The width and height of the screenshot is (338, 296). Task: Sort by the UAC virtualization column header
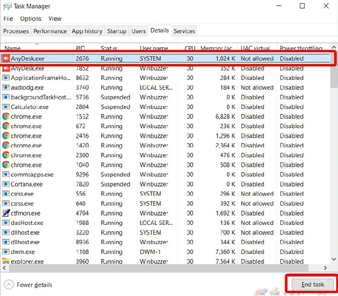[x=257, y=47]
